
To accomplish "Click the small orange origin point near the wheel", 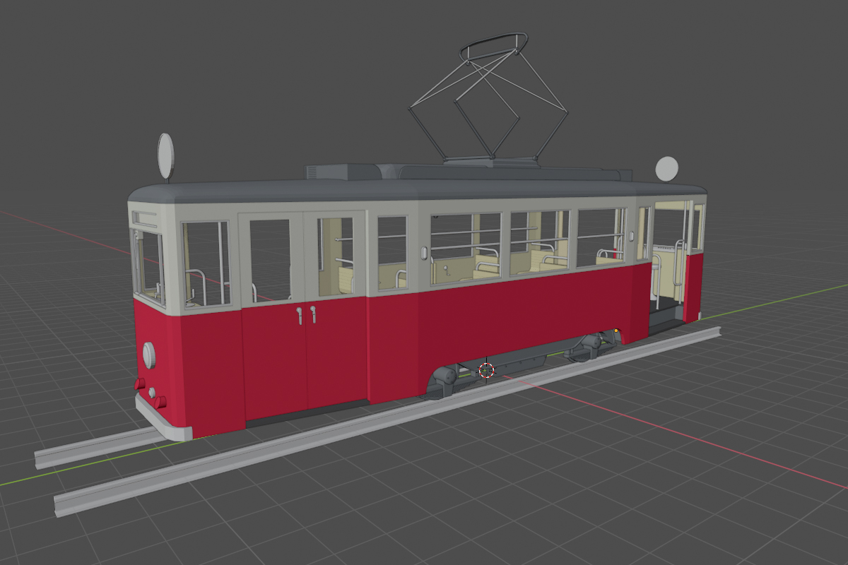I will [616, 330].
